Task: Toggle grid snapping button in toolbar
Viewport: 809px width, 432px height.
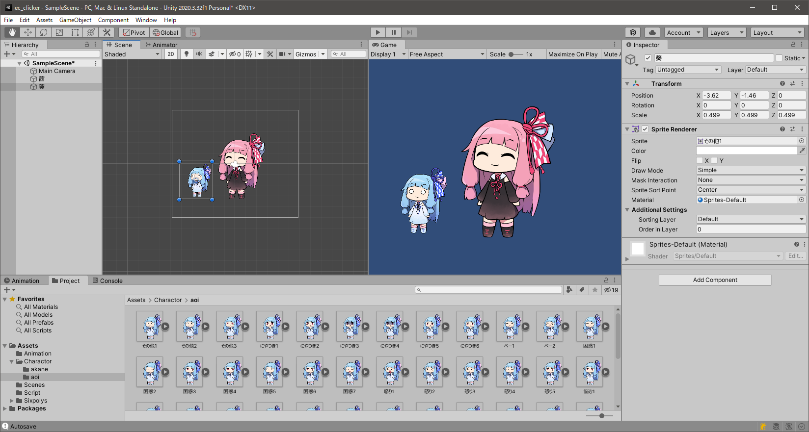Action: [193, 32]
